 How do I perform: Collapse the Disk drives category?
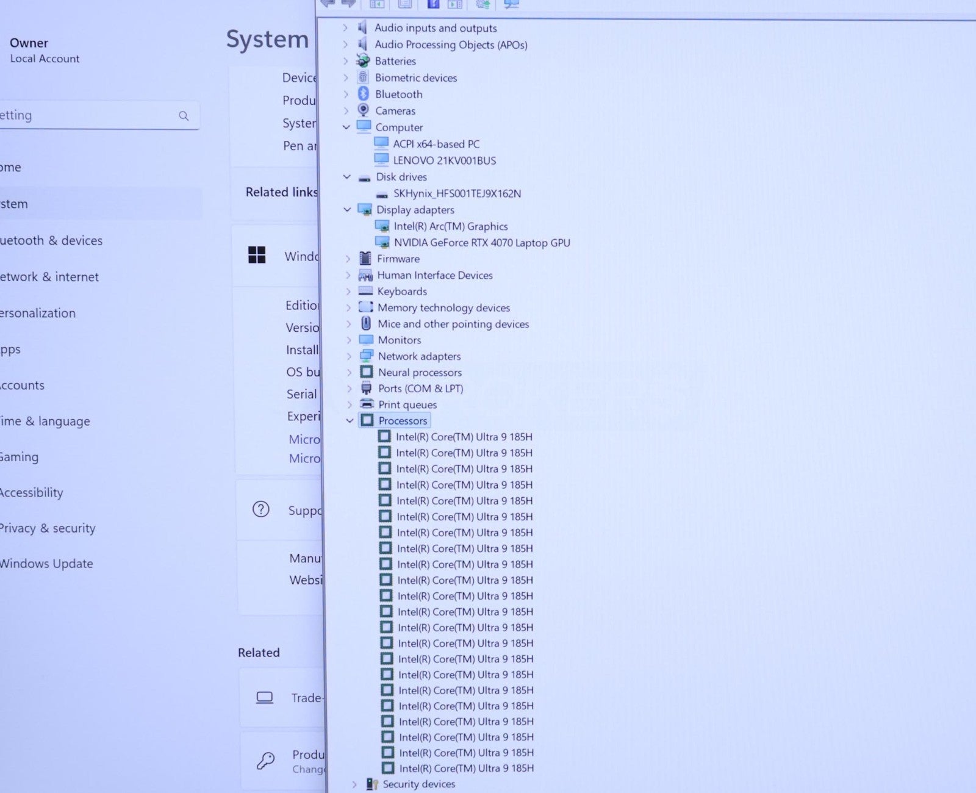point(347,177)
